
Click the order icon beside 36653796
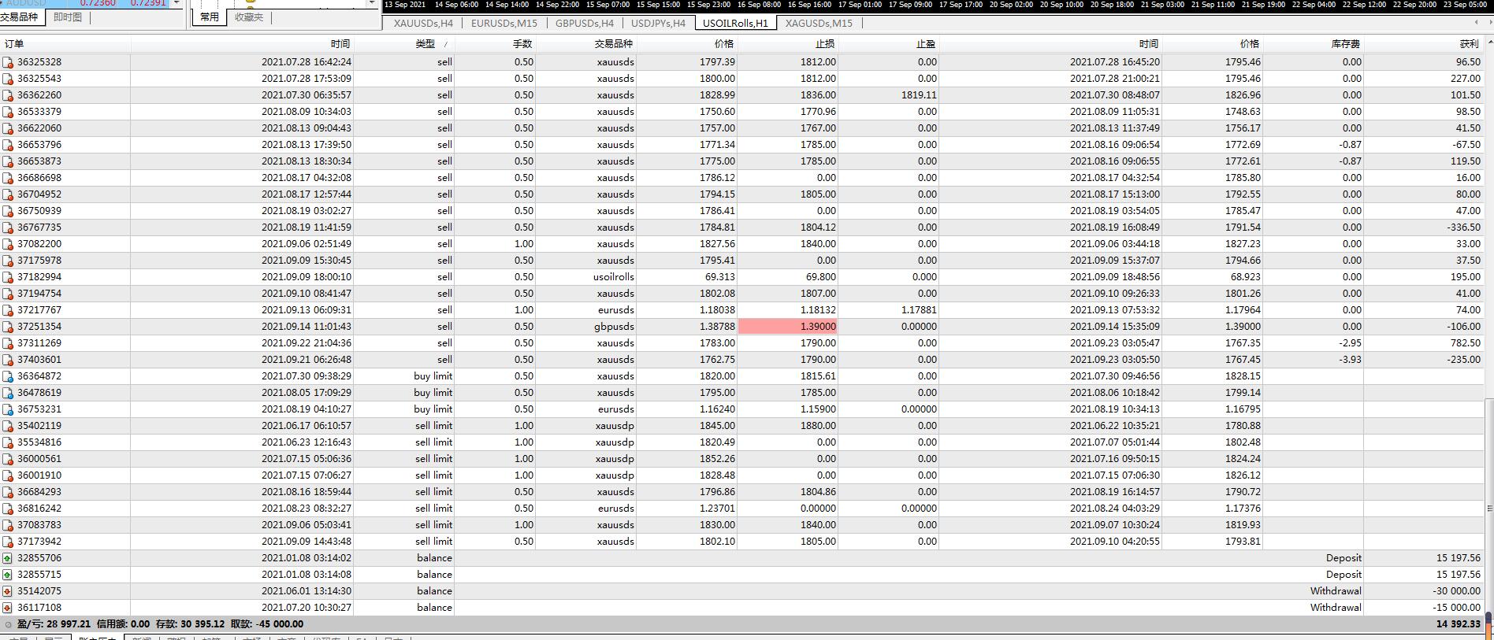[8, 145]
